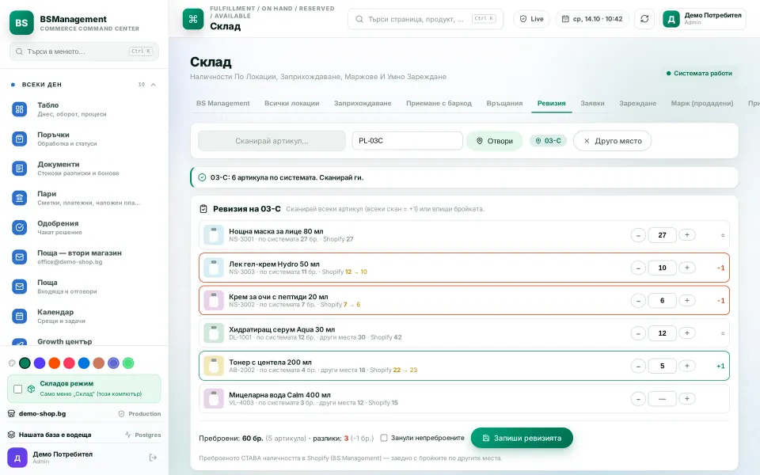Pick the dark green theme color
Image resolution: width=760 pixels, height=475 pixels.
pos(25,363)
